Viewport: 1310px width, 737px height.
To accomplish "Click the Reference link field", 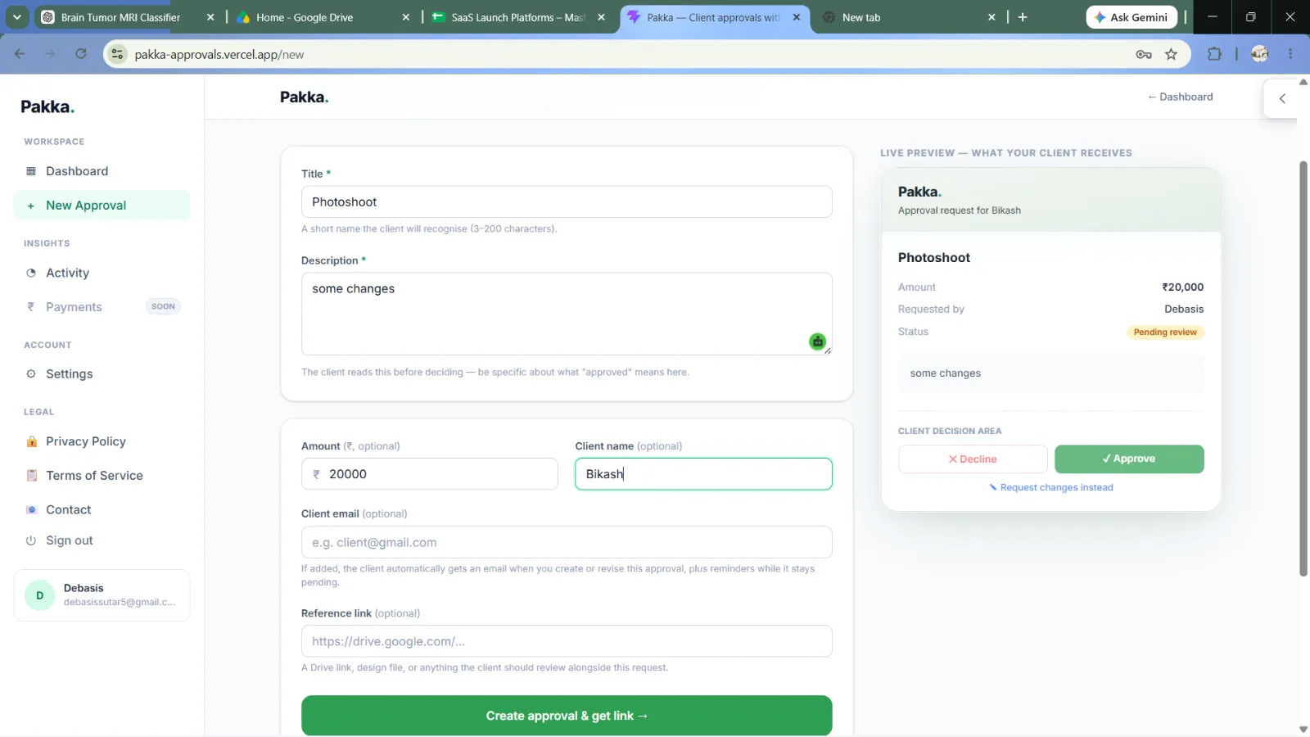I will (x=567, y=641).
